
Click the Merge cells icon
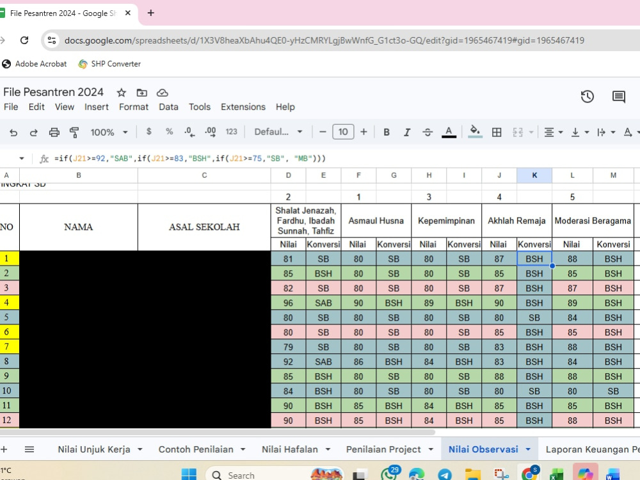coord(518,132)
